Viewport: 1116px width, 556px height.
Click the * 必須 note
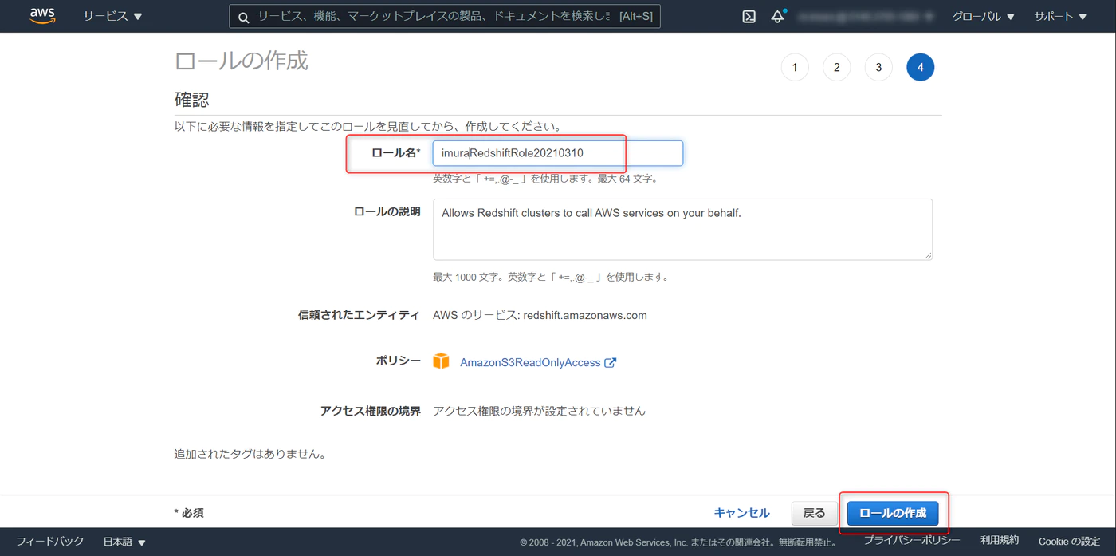click(x=189, y=513)
